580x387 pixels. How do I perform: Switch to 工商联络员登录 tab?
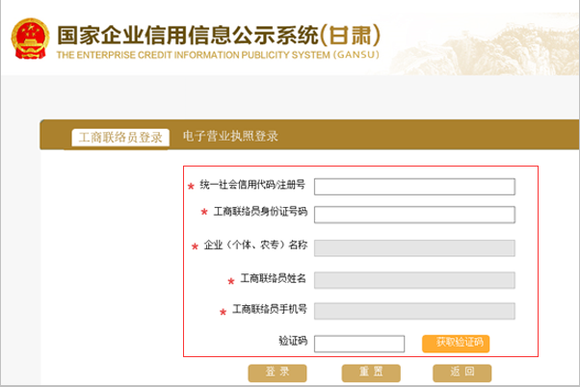click(120, 138)
